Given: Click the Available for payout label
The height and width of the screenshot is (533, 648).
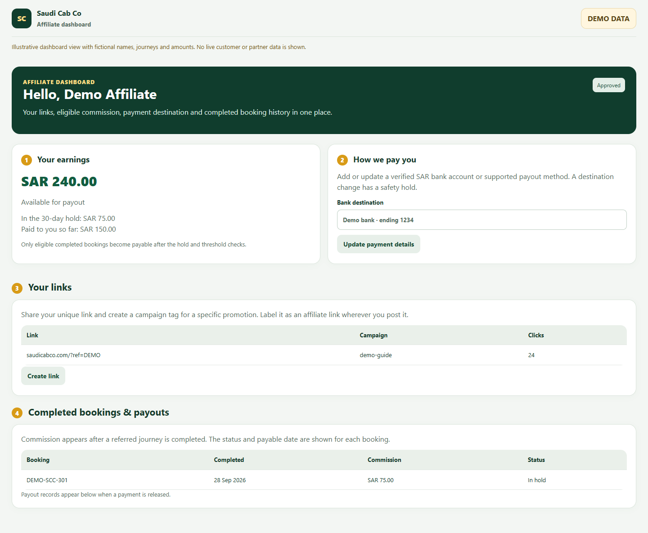Looking at the screenshot, I should coord(53,202).
